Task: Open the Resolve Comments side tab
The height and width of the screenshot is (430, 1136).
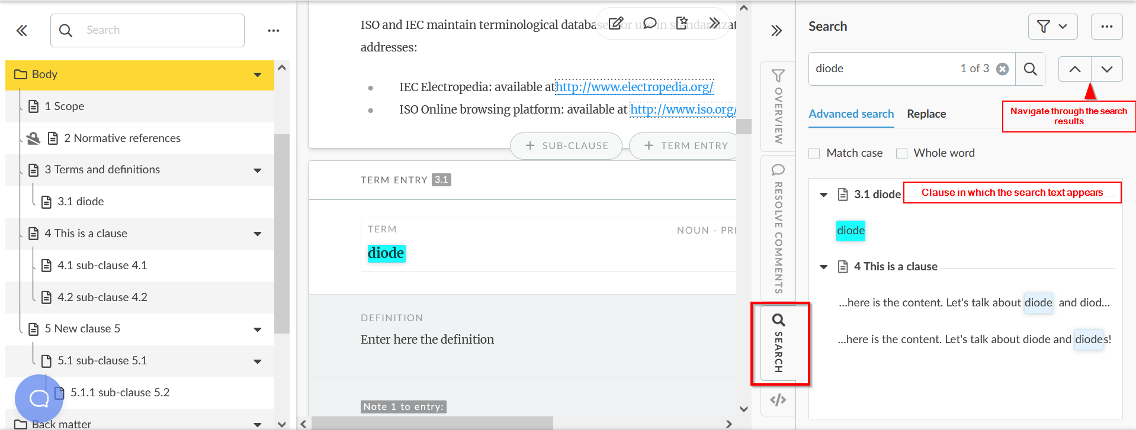Action: tap(778, 228)
